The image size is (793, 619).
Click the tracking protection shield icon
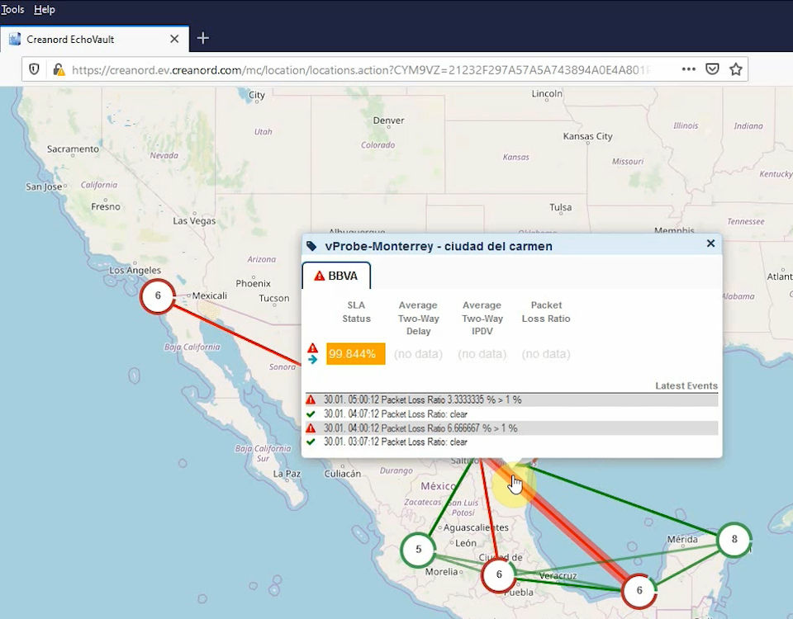coord(34,69)
